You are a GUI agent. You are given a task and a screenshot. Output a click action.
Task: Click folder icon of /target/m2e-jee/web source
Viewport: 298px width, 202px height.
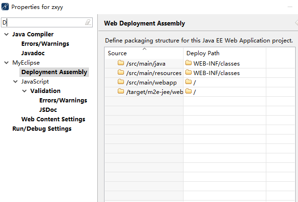[121, 91]
